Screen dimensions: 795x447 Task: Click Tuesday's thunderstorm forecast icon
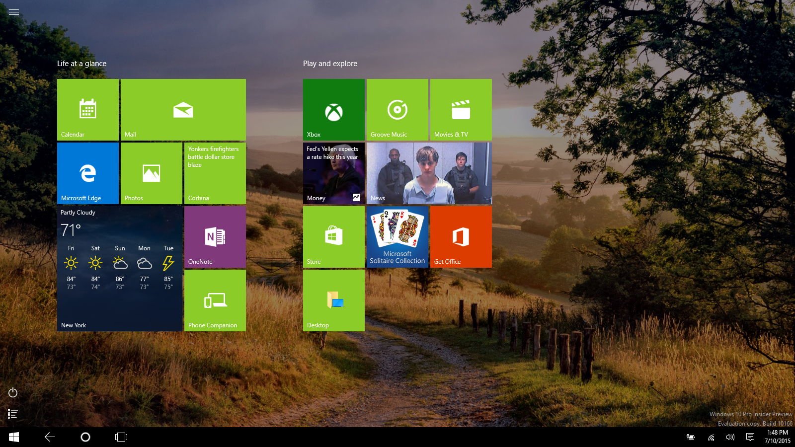(x=168, y=263)
